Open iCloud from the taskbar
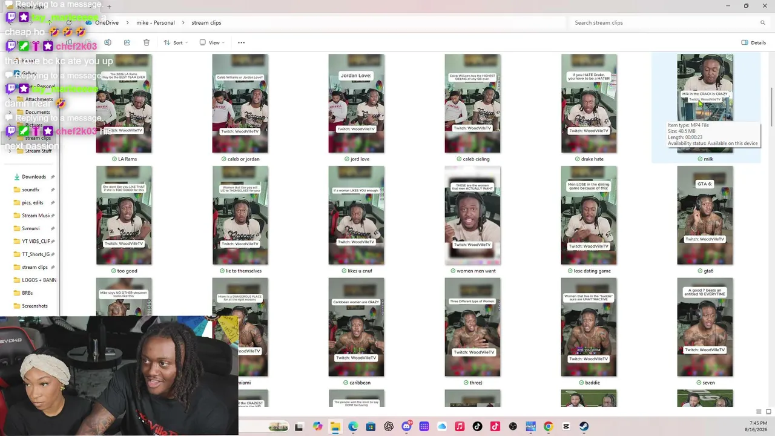 (x=442, y=426)
